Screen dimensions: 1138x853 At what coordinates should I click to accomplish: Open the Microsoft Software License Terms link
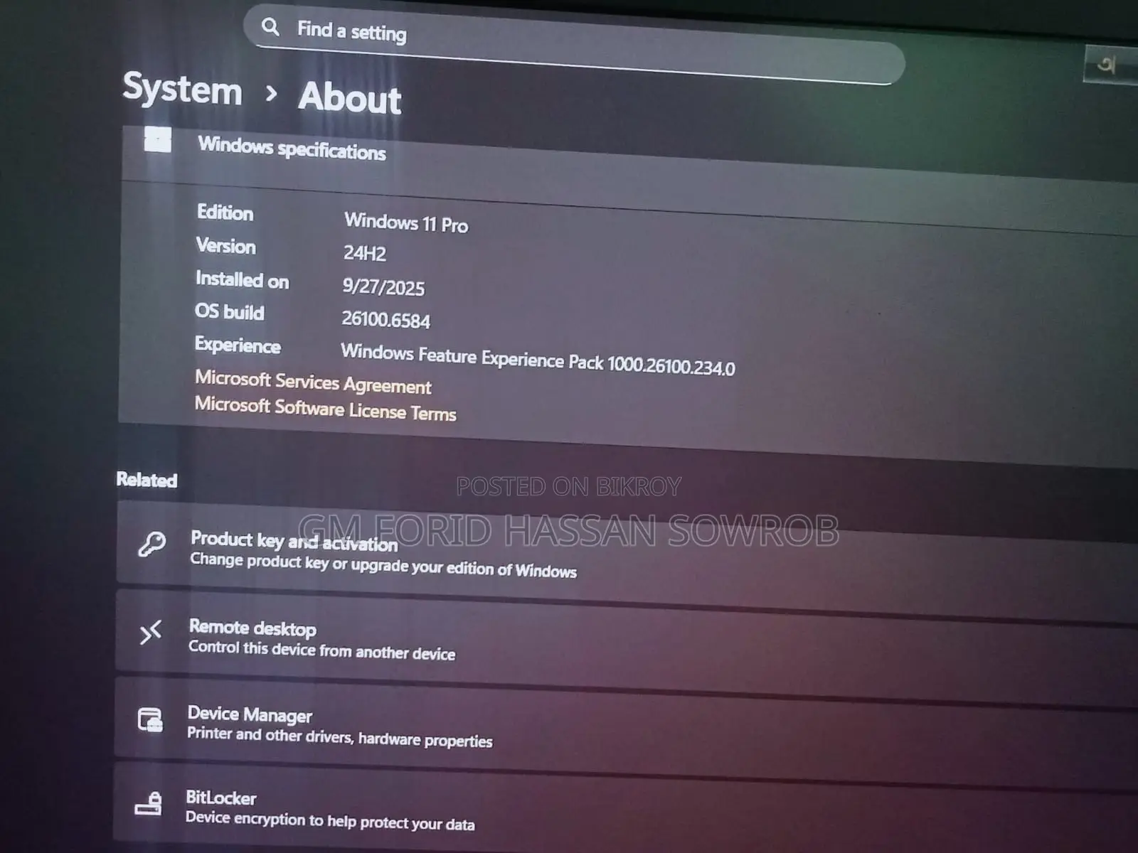click(325, 409)
